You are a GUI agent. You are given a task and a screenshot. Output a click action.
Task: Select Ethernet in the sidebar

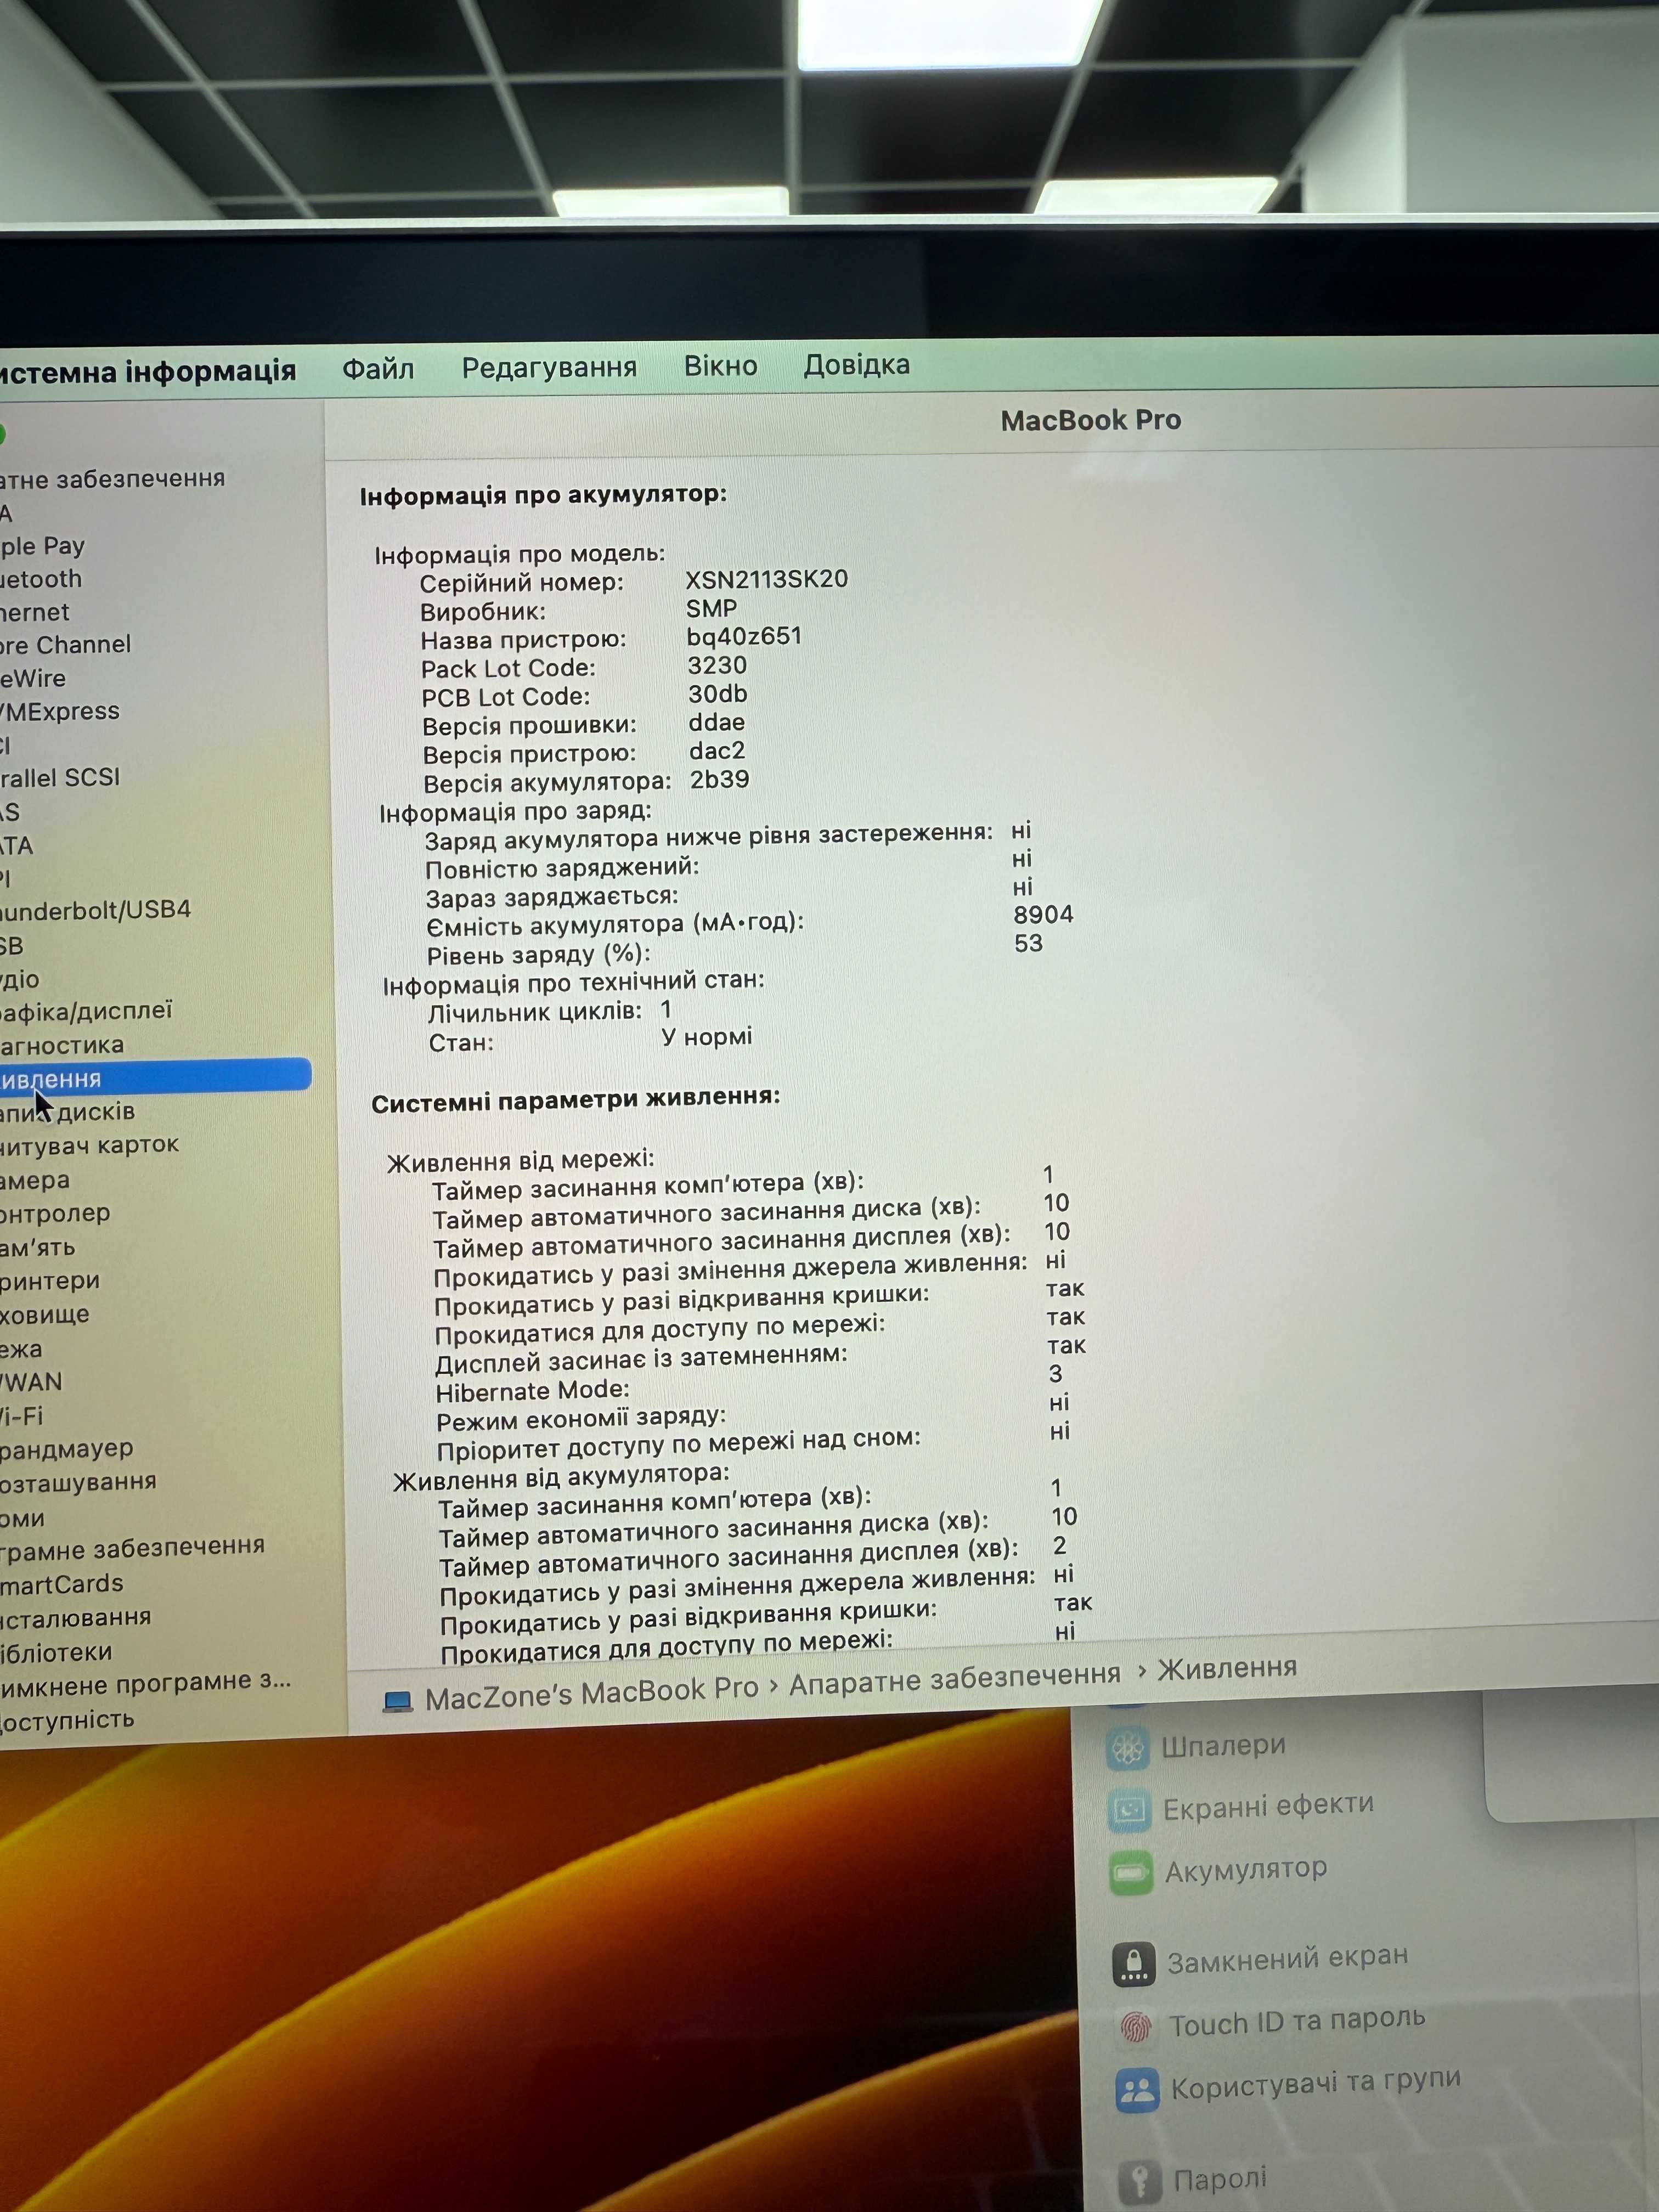(35, 612)
